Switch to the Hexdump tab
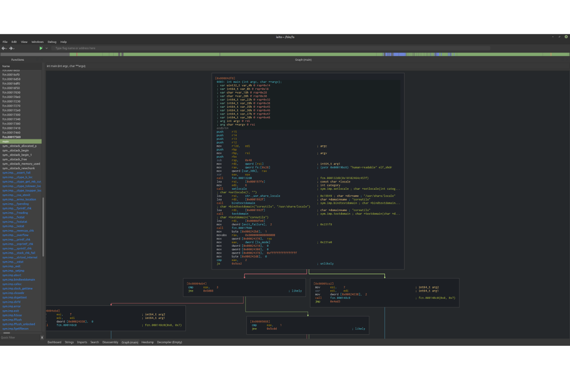570x380 pixels. 147,342
